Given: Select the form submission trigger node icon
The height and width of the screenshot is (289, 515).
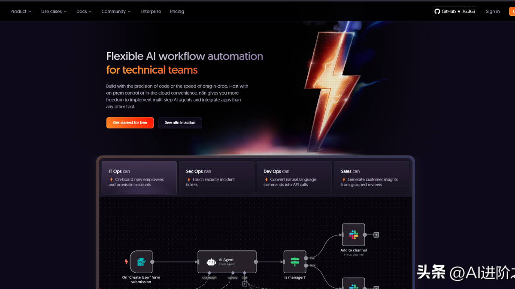Looking at the screenshot, I should (x=141, y=262).
